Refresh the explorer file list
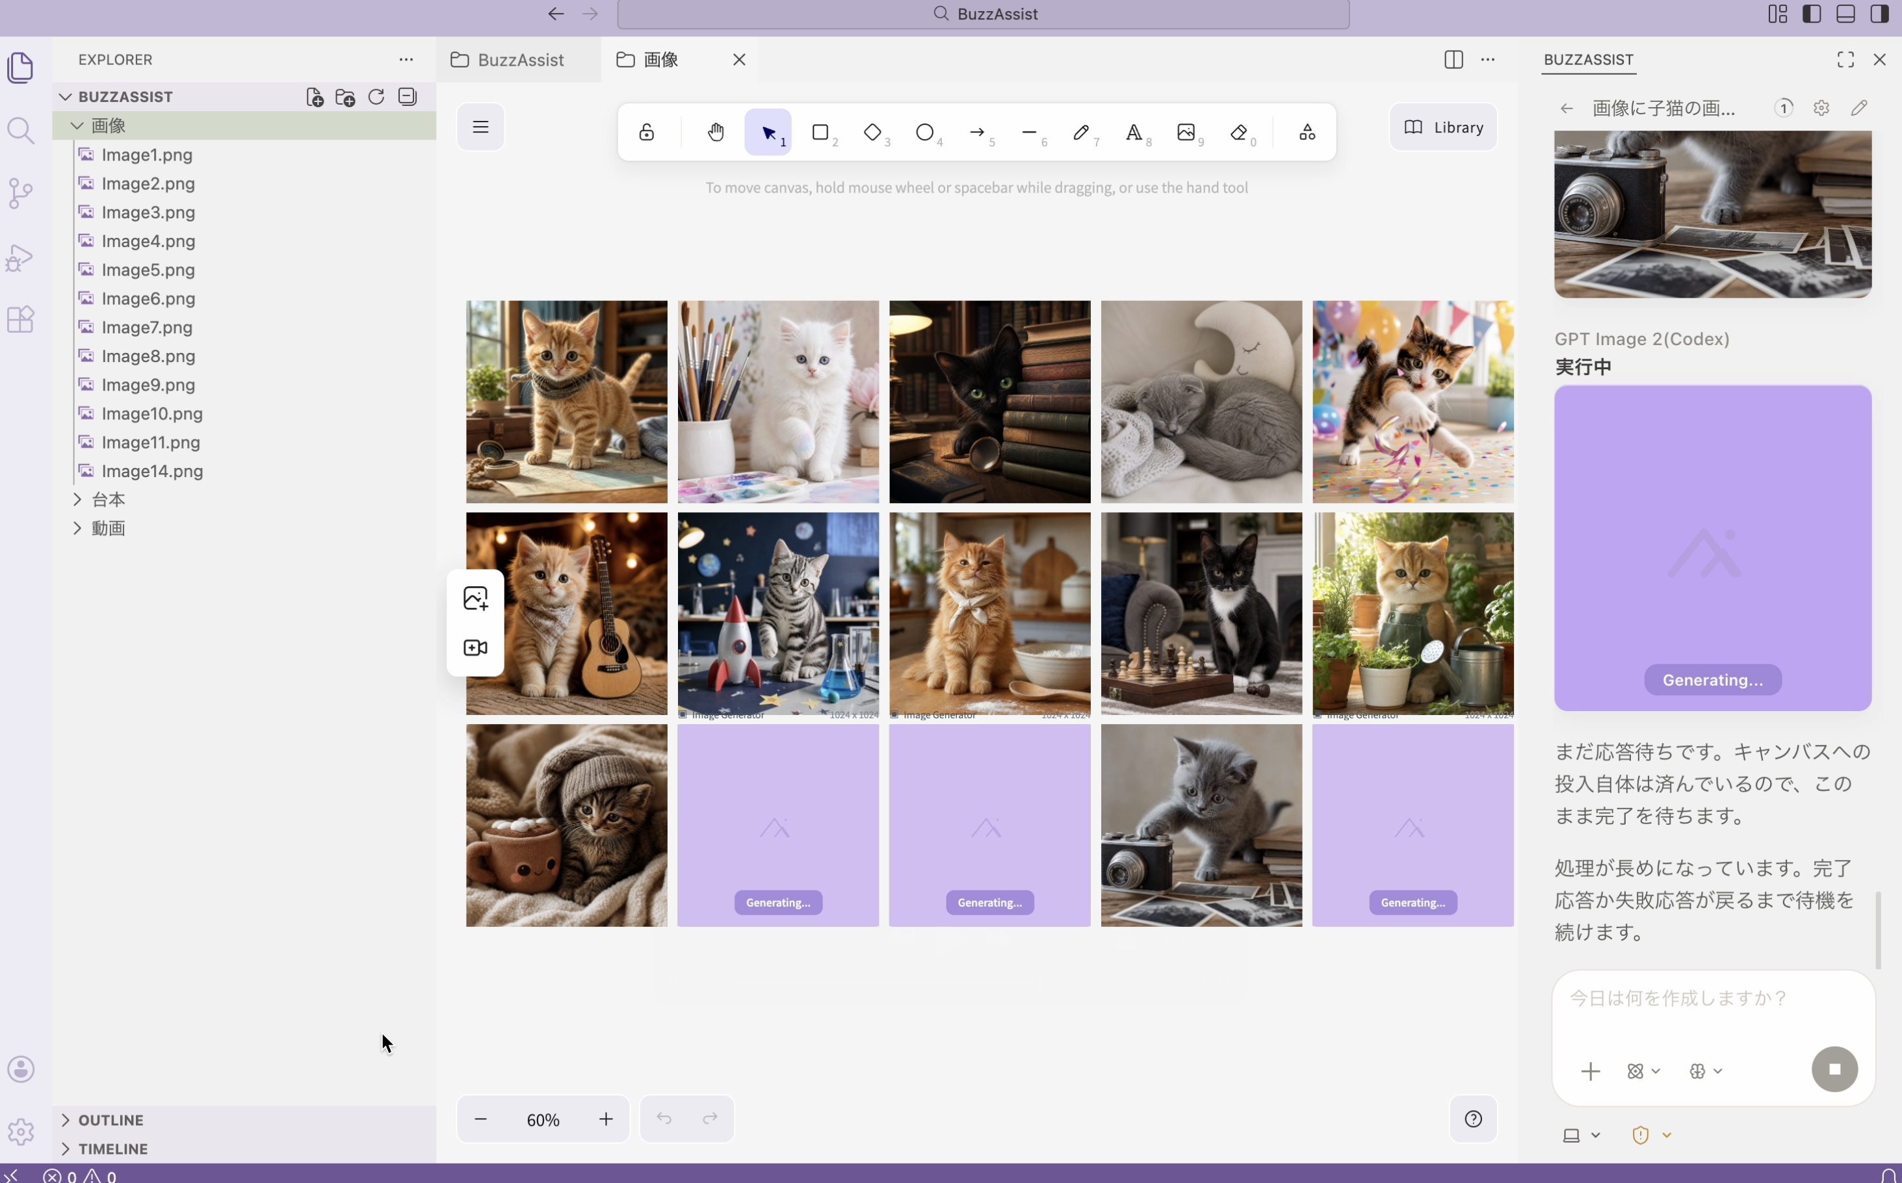The height and width of the screenshot is (1183, 1902). click(376, 97)
